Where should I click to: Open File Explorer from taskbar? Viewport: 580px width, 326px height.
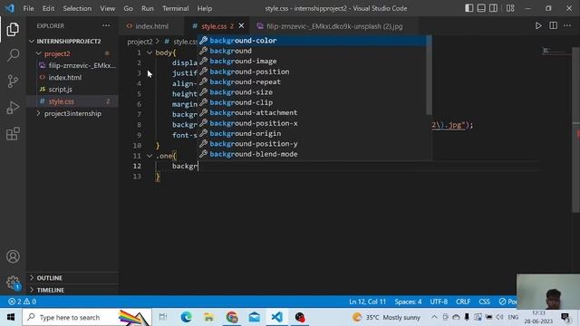point(209,317)
